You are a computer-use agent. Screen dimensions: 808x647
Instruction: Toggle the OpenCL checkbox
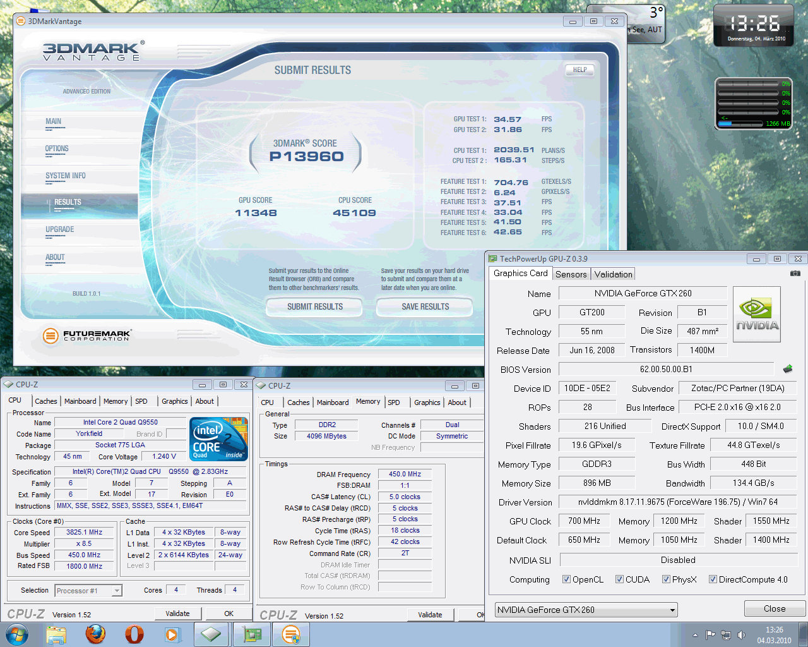[x=566, y=579]
